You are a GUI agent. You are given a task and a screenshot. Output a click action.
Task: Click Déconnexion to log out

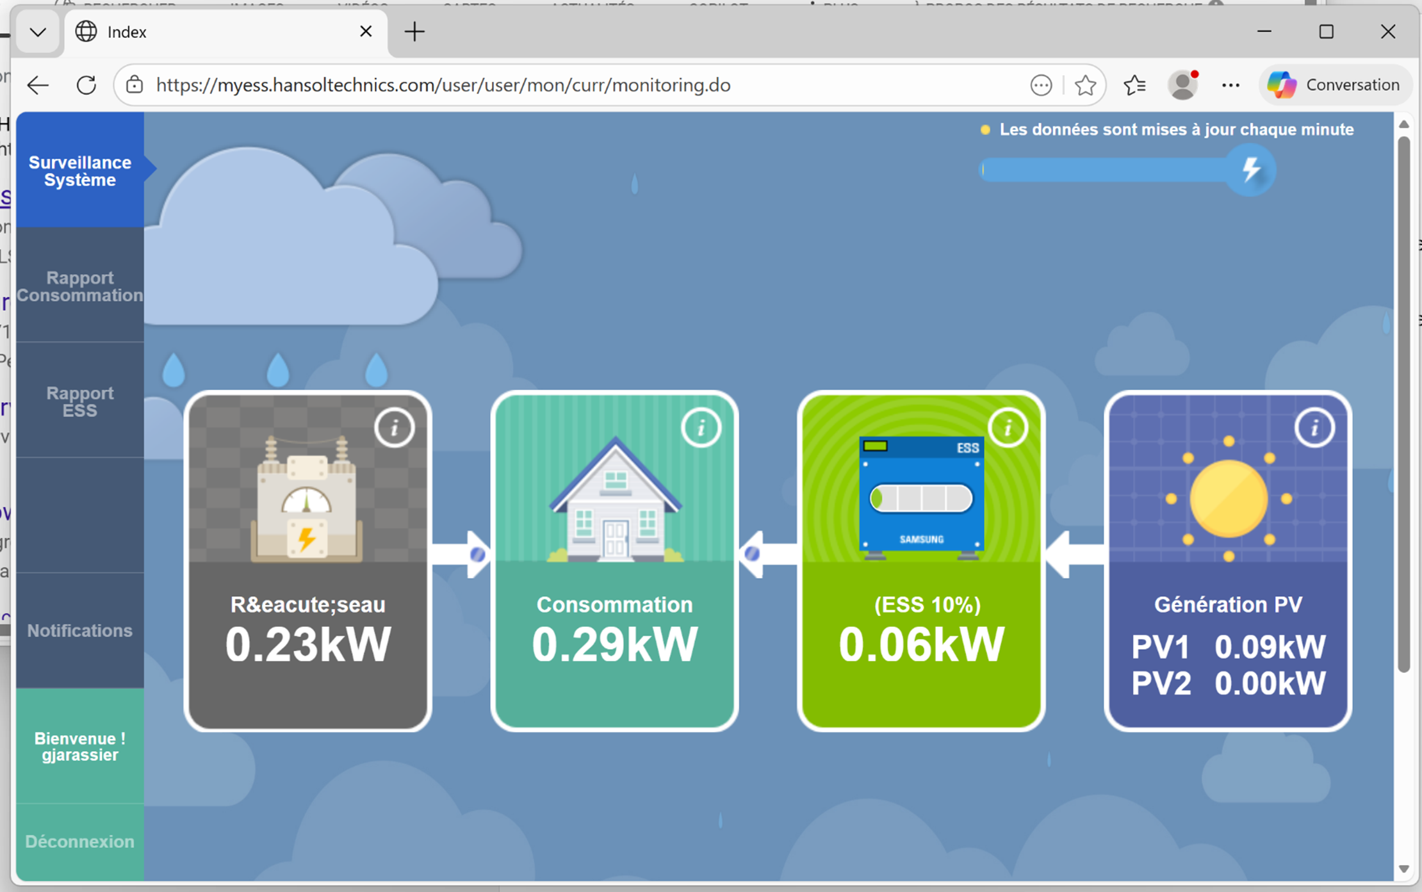tap(80, 841)
